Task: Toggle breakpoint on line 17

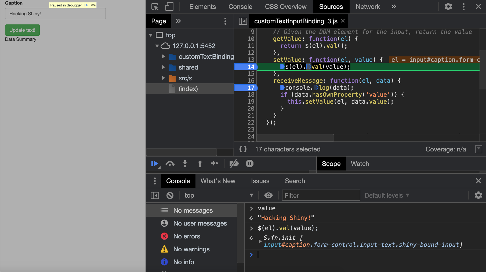Action: (x=251, y=88)
